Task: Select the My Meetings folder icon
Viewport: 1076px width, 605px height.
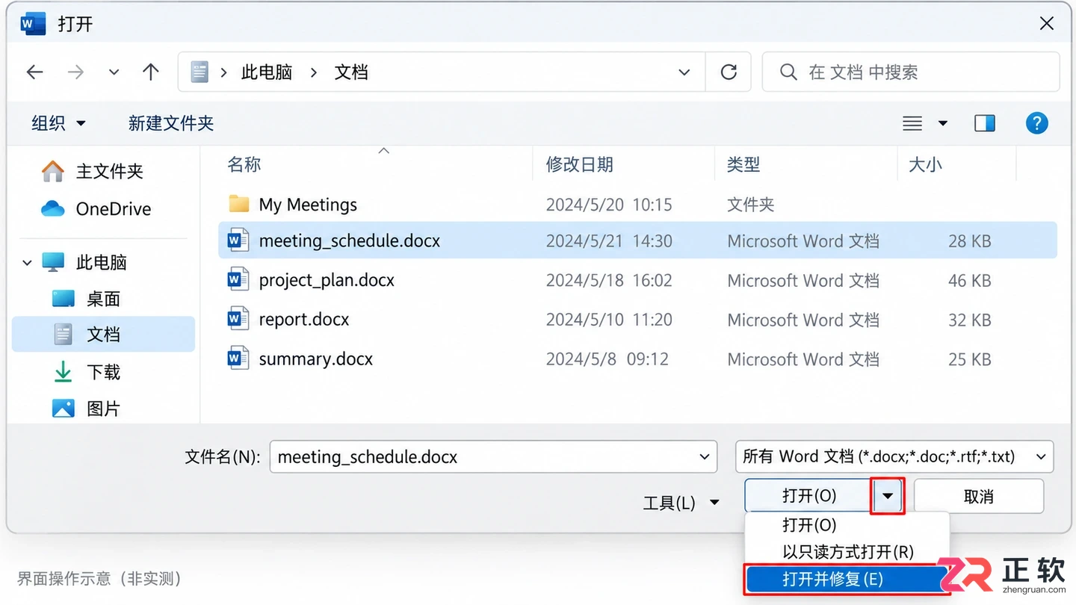Action: (x=238, y=203)
